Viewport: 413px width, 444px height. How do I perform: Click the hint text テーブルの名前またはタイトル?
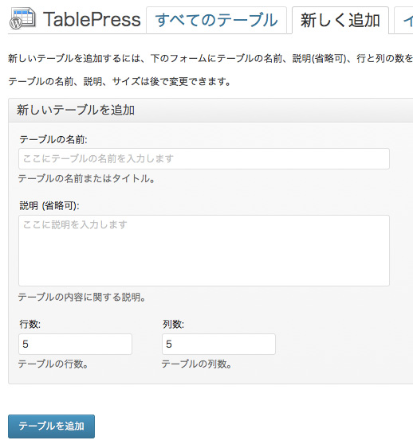(x=87, y=179)
